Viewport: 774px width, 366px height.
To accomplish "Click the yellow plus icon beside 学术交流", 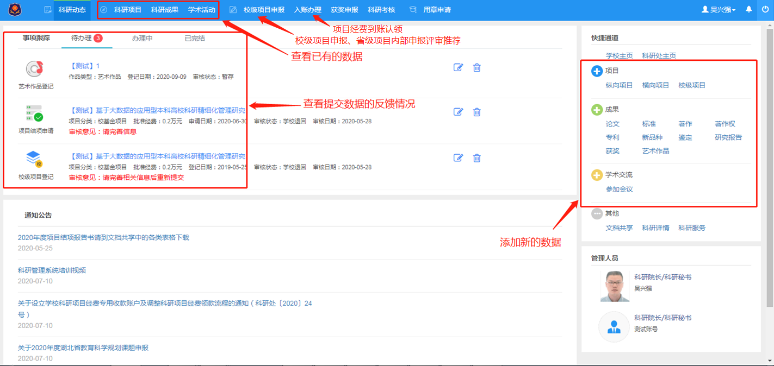I will (x=597, y=175).
